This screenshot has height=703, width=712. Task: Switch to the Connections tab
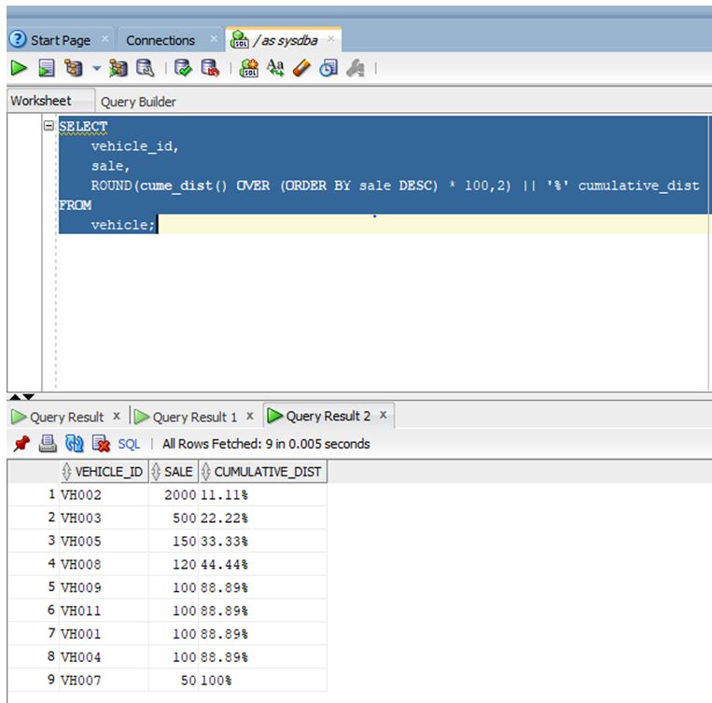point(161,40)
